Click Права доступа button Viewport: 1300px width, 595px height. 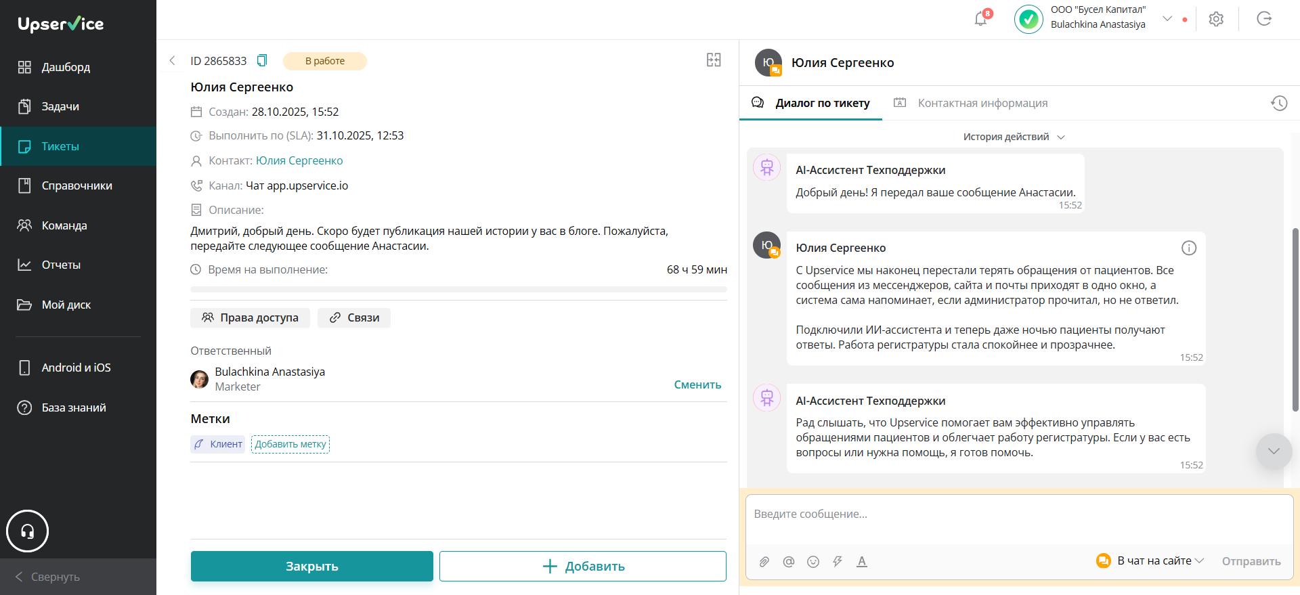coord(250,317)
